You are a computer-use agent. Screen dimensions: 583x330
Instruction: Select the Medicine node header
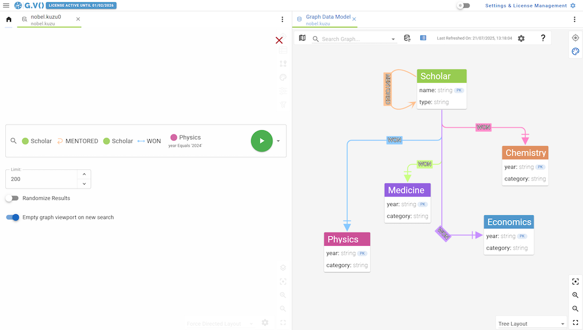click(408, 190)
